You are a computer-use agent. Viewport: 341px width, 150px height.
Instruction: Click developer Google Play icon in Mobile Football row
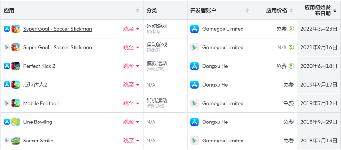coord(194,103)
